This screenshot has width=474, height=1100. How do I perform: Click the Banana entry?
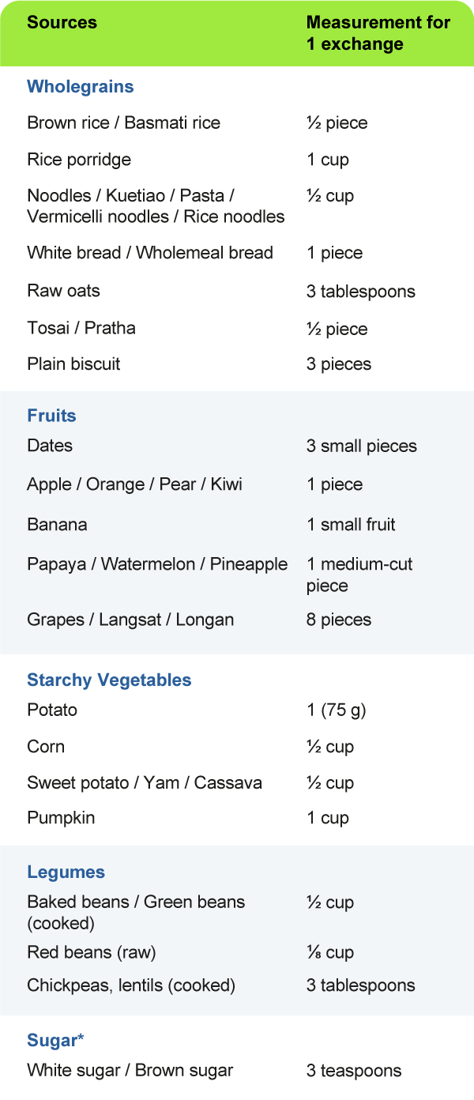(x=57, y=525)
